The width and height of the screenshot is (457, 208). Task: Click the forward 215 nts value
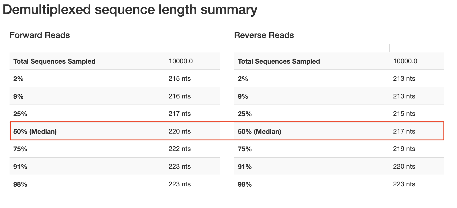click(x=180, y=79)
